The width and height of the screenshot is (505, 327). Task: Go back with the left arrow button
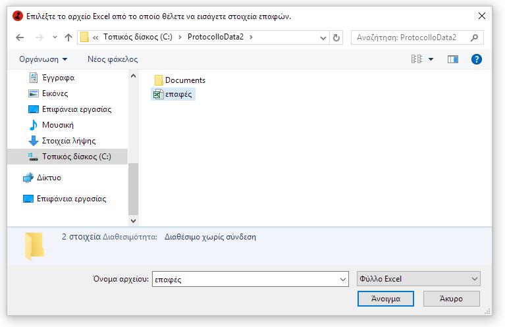point(20,38)
